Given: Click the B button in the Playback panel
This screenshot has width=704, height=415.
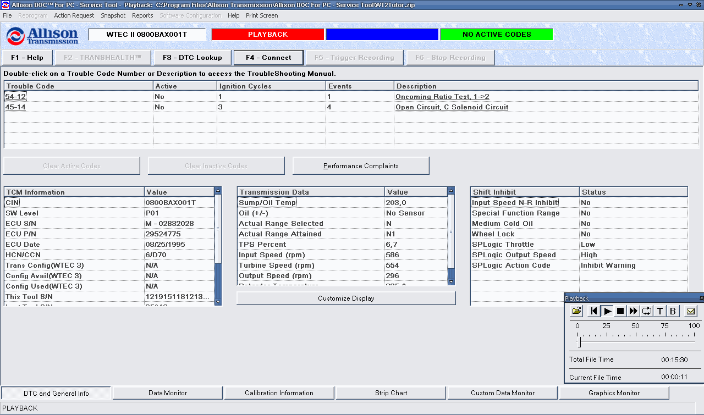Looking at the screenshot, I should click(673, 311).
